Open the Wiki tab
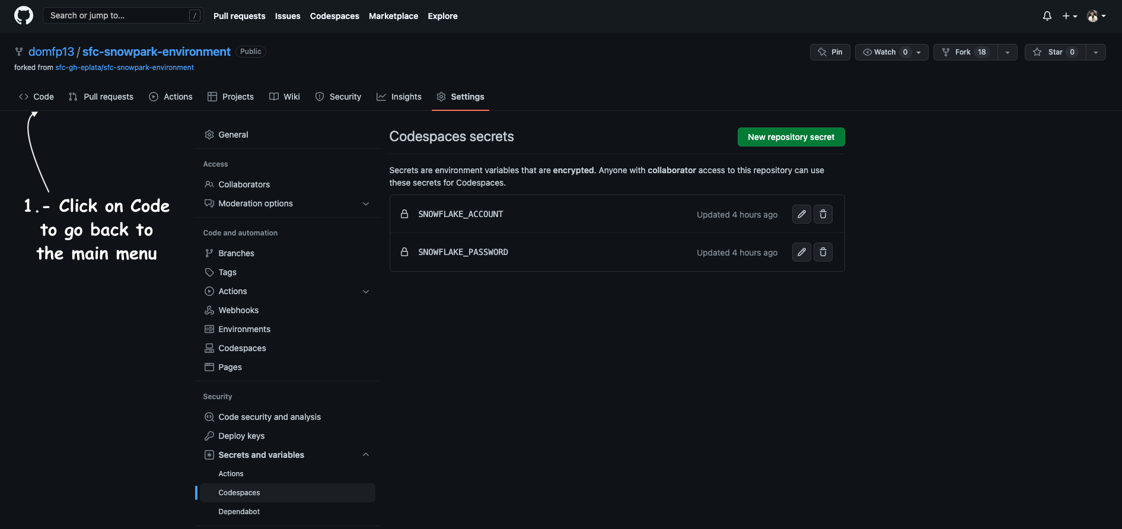Screen dimensions: 1122x529 point(285,97)
